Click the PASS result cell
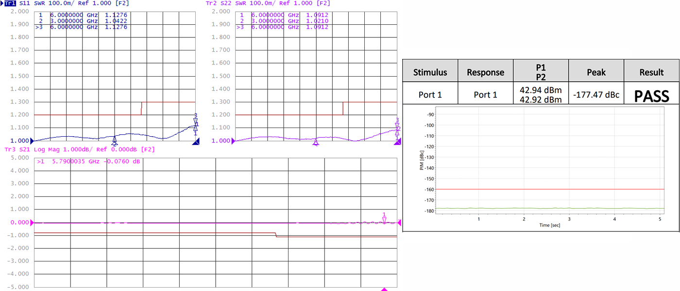680x291 pixels. 651,96
